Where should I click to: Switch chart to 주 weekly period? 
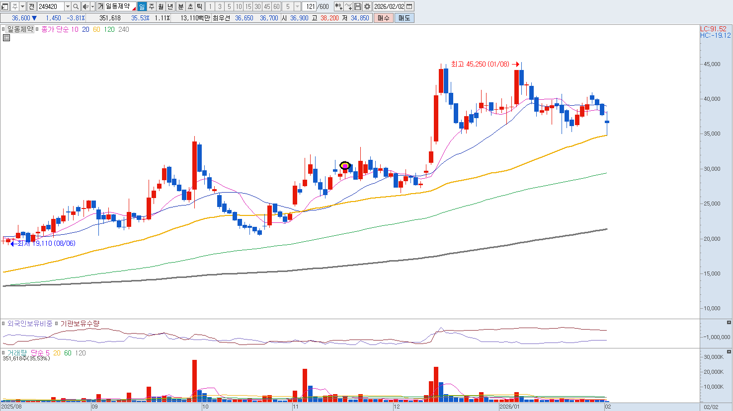click(152, 6)
